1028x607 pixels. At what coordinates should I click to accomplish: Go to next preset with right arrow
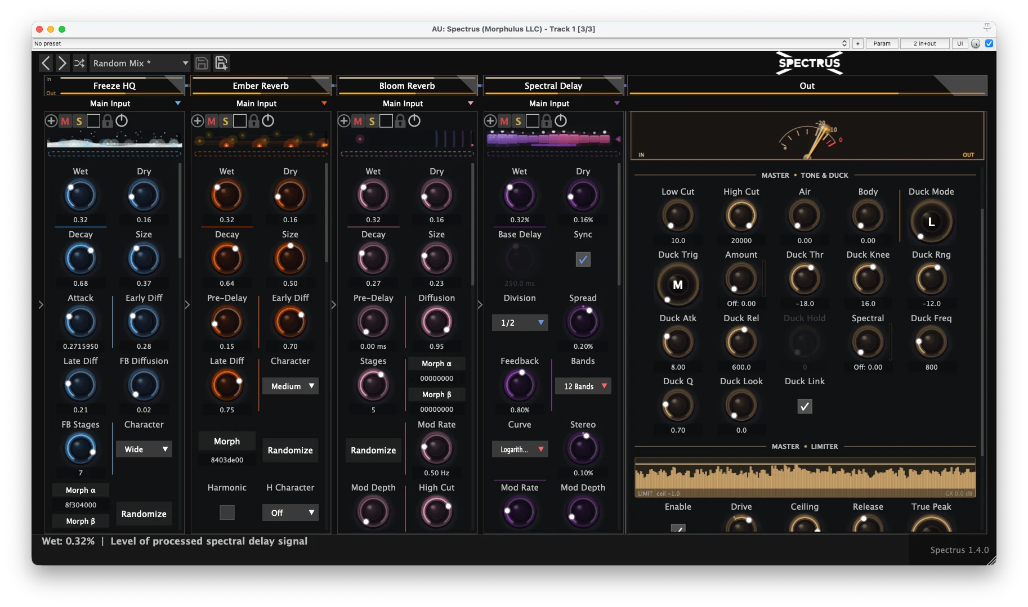(62, 63)
